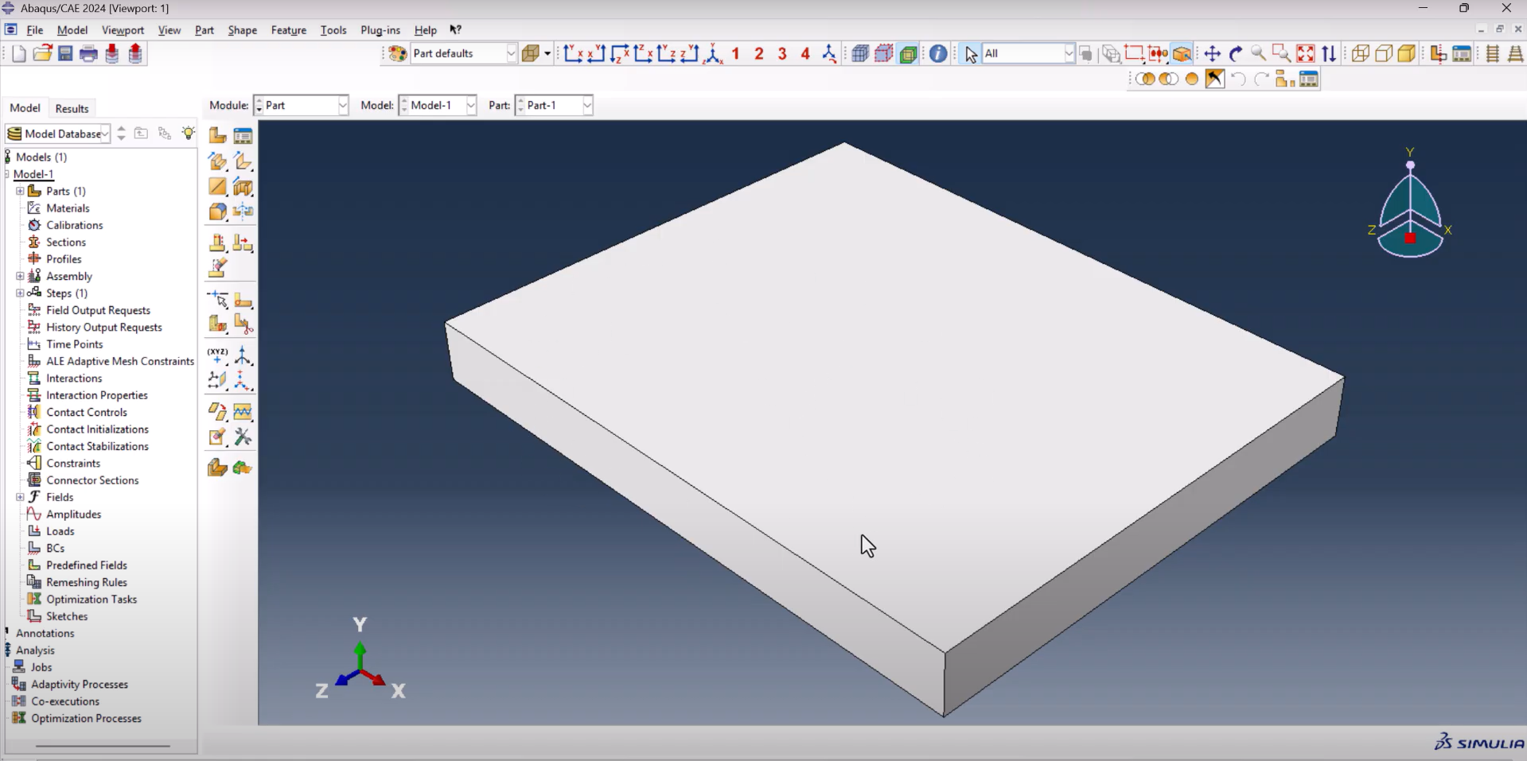The width and height of the screenshot is (1527, 761).
Task: Select Loads in the model tree
Action: coord(60,531)
